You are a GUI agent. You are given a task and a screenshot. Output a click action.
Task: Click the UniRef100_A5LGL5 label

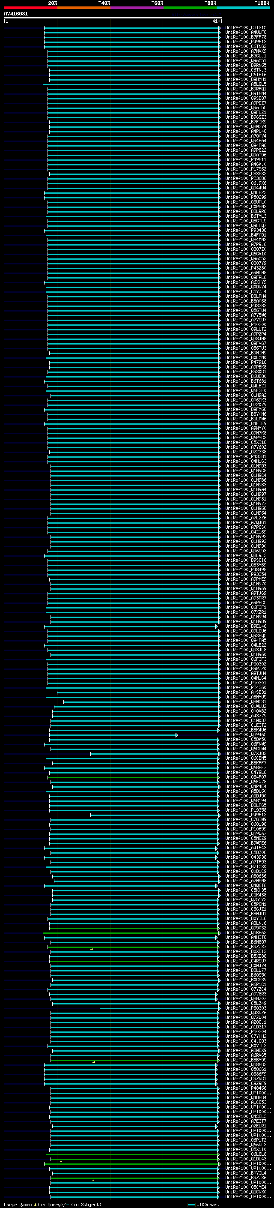[x=246, y=84]
